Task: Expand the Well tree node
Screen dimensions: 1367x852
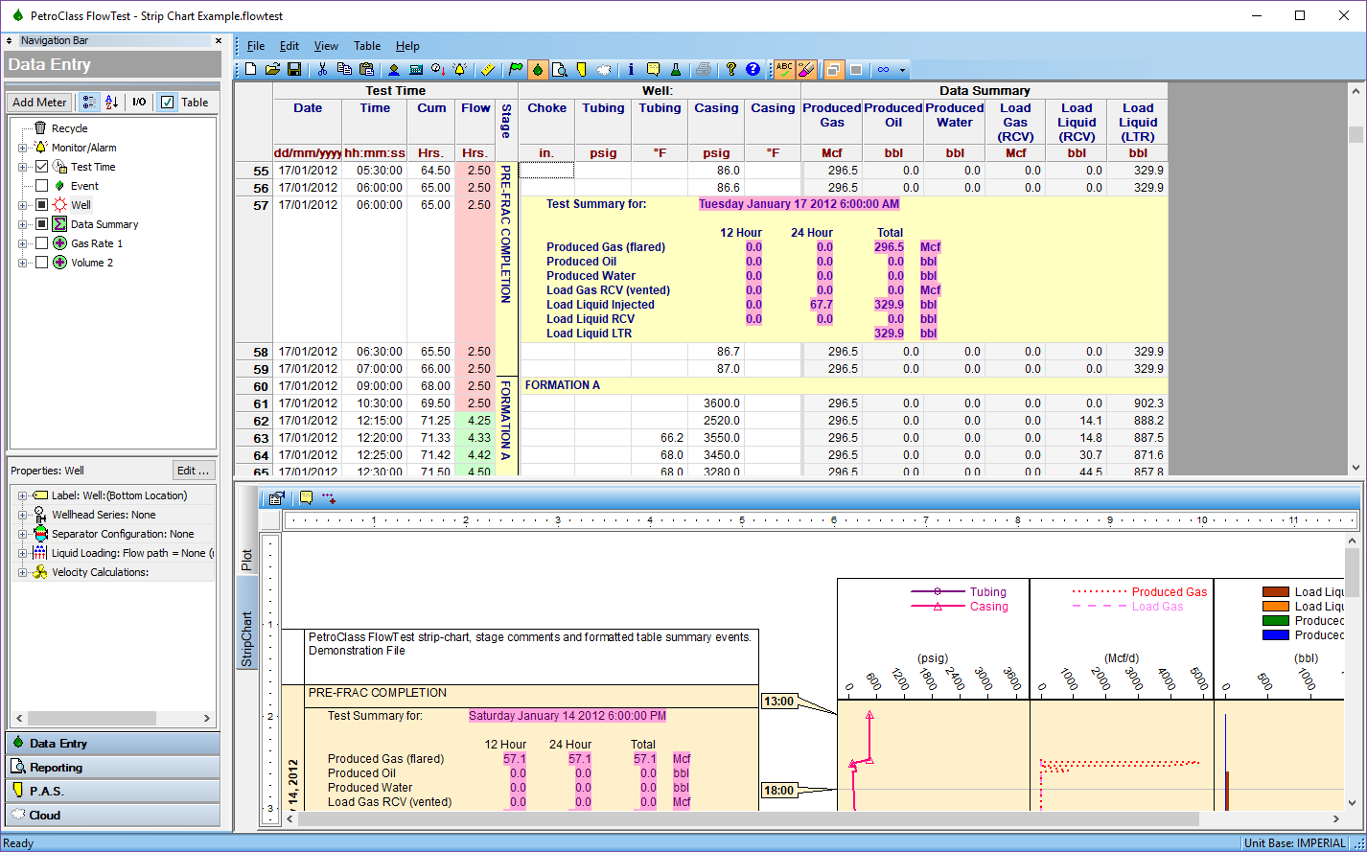Action: click(22, 205)
